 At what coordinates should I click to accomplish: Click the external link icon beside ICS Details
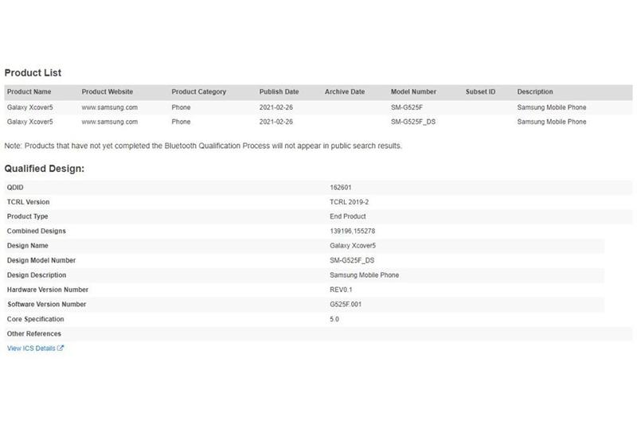pos(61,348)
